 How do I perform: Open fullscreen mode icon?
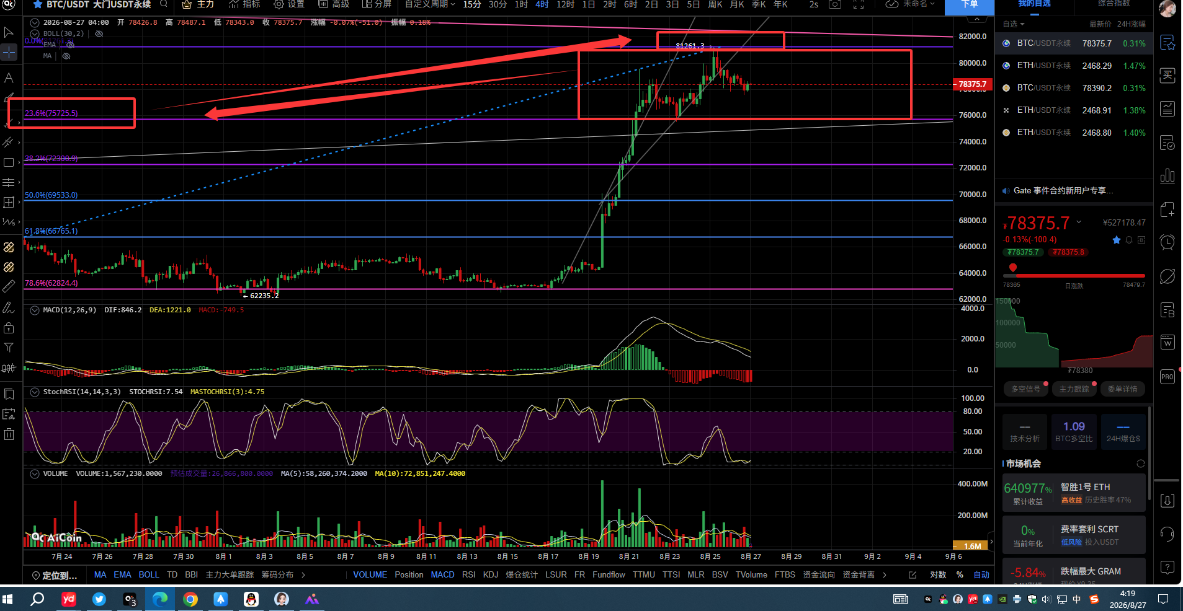pos(859,4)
